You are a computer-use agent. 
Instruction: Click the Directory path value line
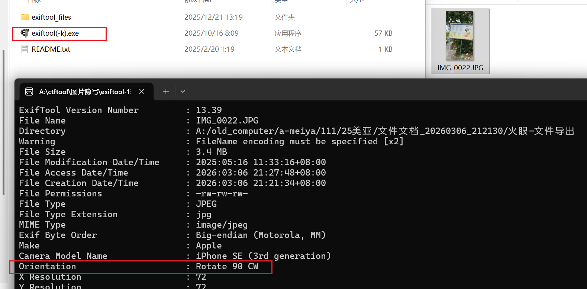point(385,131)
